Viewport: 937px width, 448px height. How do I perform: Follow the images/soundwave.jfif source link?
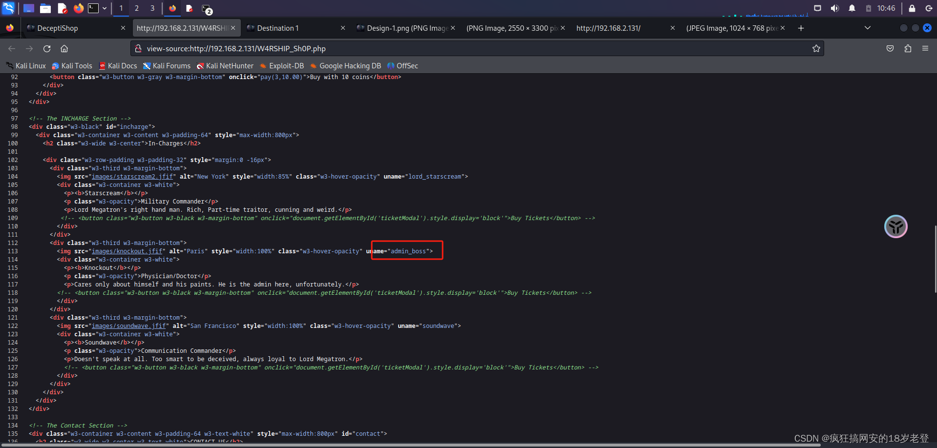click(129, 326)
